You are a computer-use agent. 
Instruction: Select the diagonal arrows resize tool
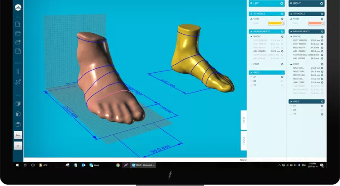pyautogui.click(x=18, y=82)
